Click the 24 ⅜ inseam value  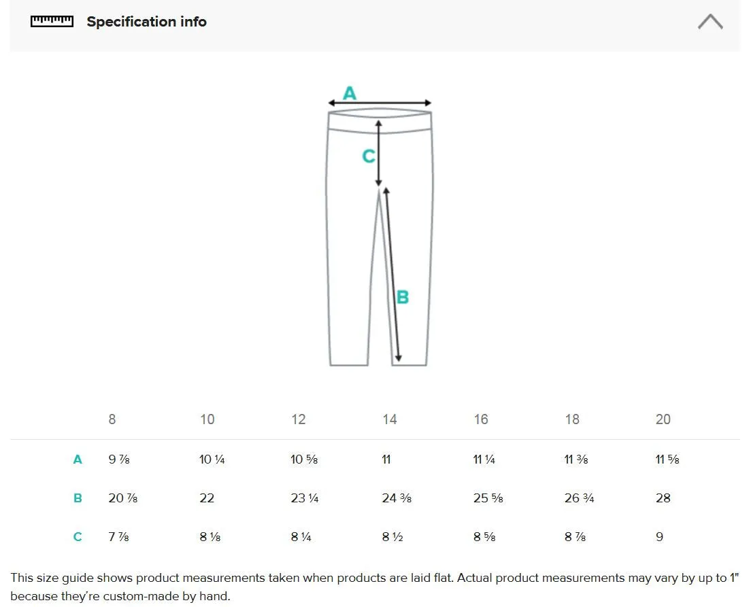click(x=397, y=498)
